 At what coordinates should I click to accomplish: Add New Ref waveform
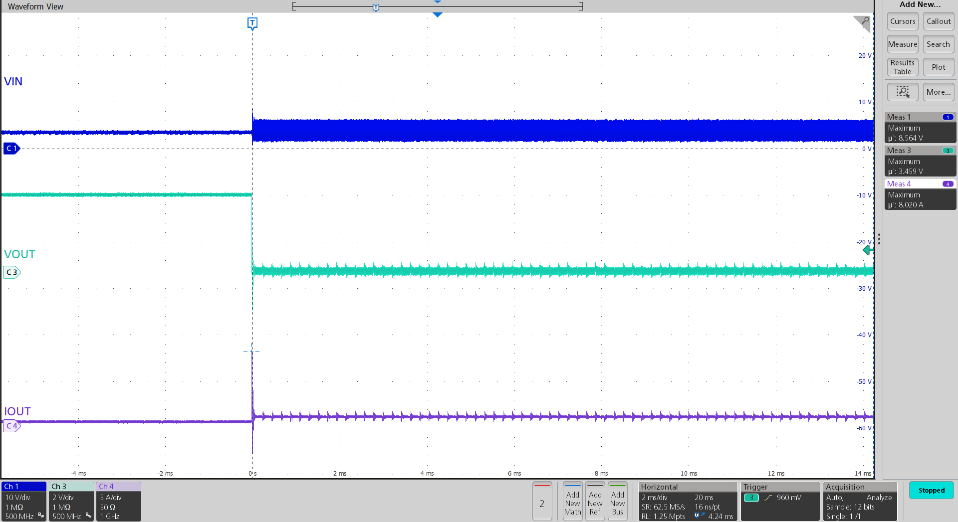(595, 501)
